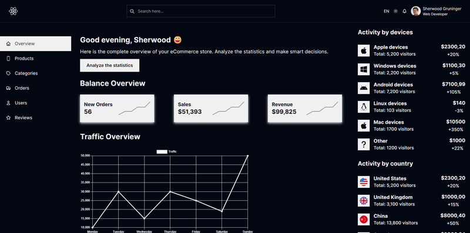Toggle the light theme sun icon
Screen dimensions: 470x233
click(x=395, y=11)
